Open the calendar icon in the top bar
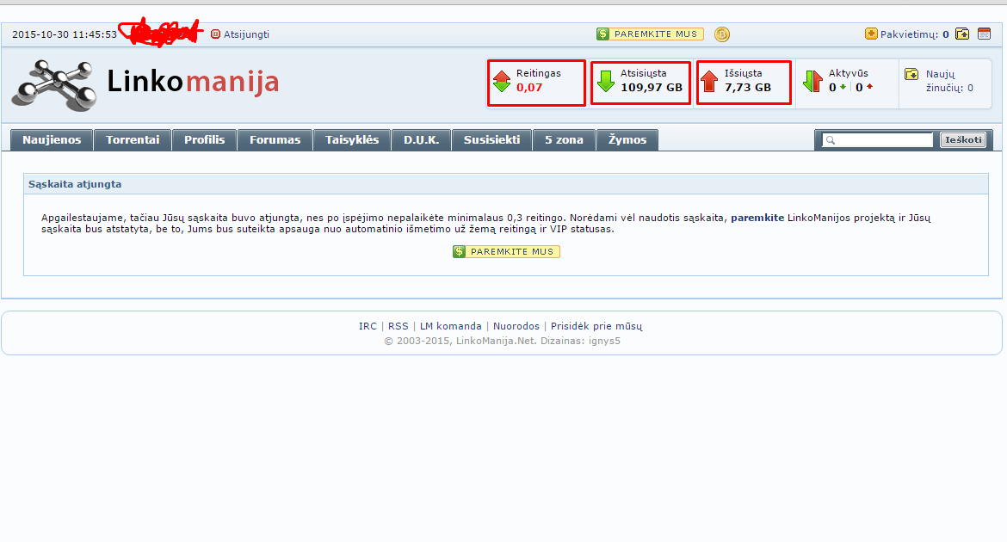This screenshot has width=1007, height=542. tap(984, 34)
